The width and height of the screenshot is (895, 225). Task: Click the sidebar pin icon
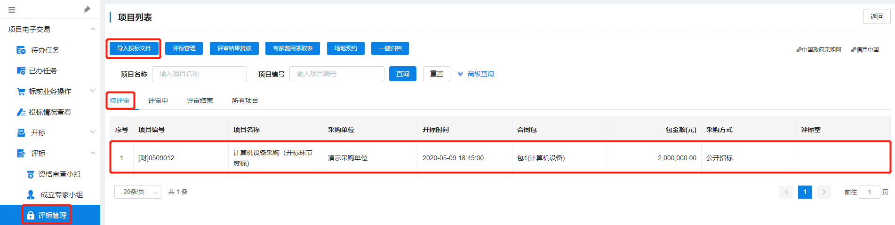pyautogui.click(x=87, y=9)
